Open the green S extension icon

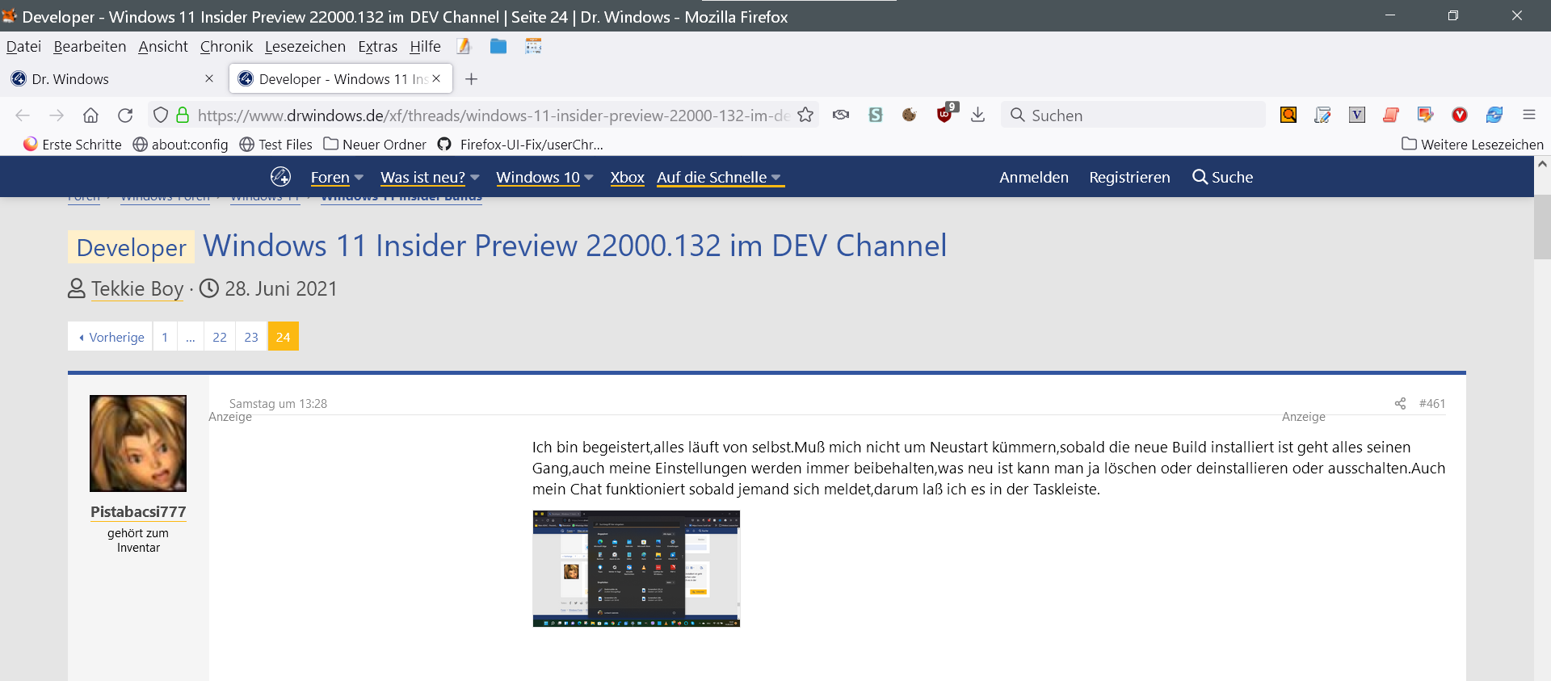[x=876, y=115]
